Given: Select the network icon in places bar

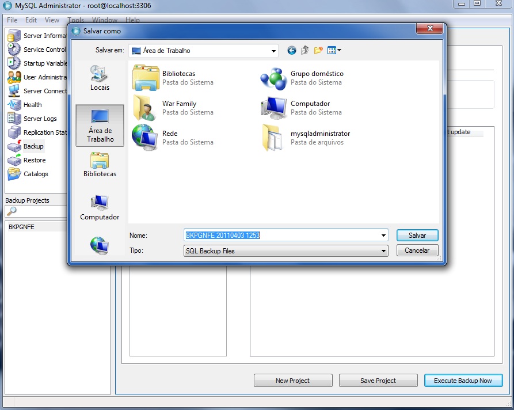Looking at the screenshot, I should (x=100, y=245).
